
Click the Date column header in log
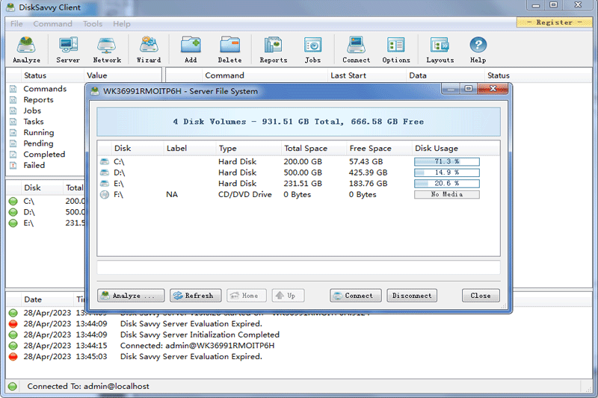[x=33, y=299]
